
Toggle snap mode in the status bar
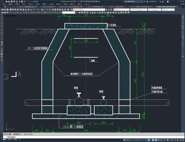130,140
